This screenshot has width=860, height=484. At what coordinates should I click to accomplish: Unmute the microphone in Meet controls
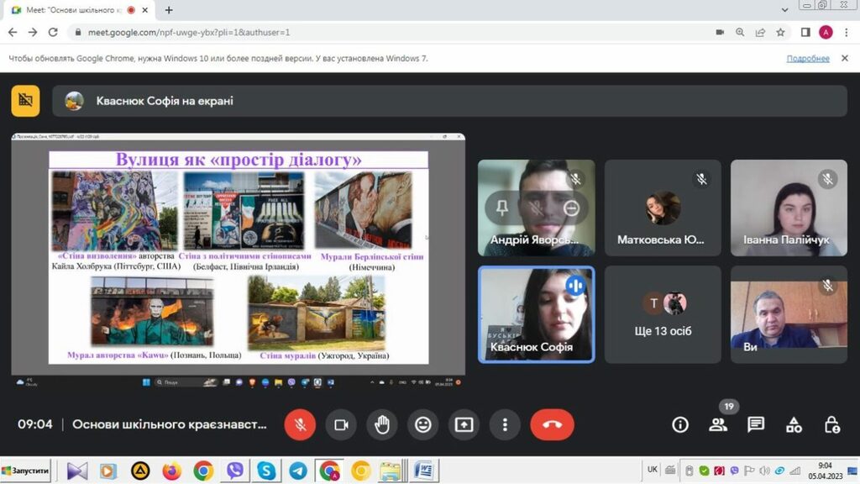pyautogui.click(x=300, y=424)
